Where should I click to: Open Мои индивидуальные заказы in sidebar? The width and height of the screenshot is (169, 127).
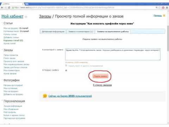[x=17, y=64]
